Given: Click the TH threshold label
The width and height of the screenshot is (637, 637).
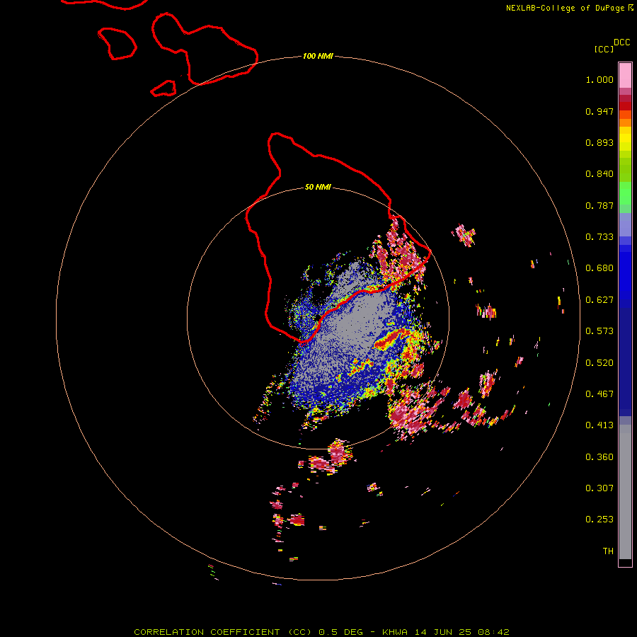Looking at the screenshot, I should tap(608, 551).
